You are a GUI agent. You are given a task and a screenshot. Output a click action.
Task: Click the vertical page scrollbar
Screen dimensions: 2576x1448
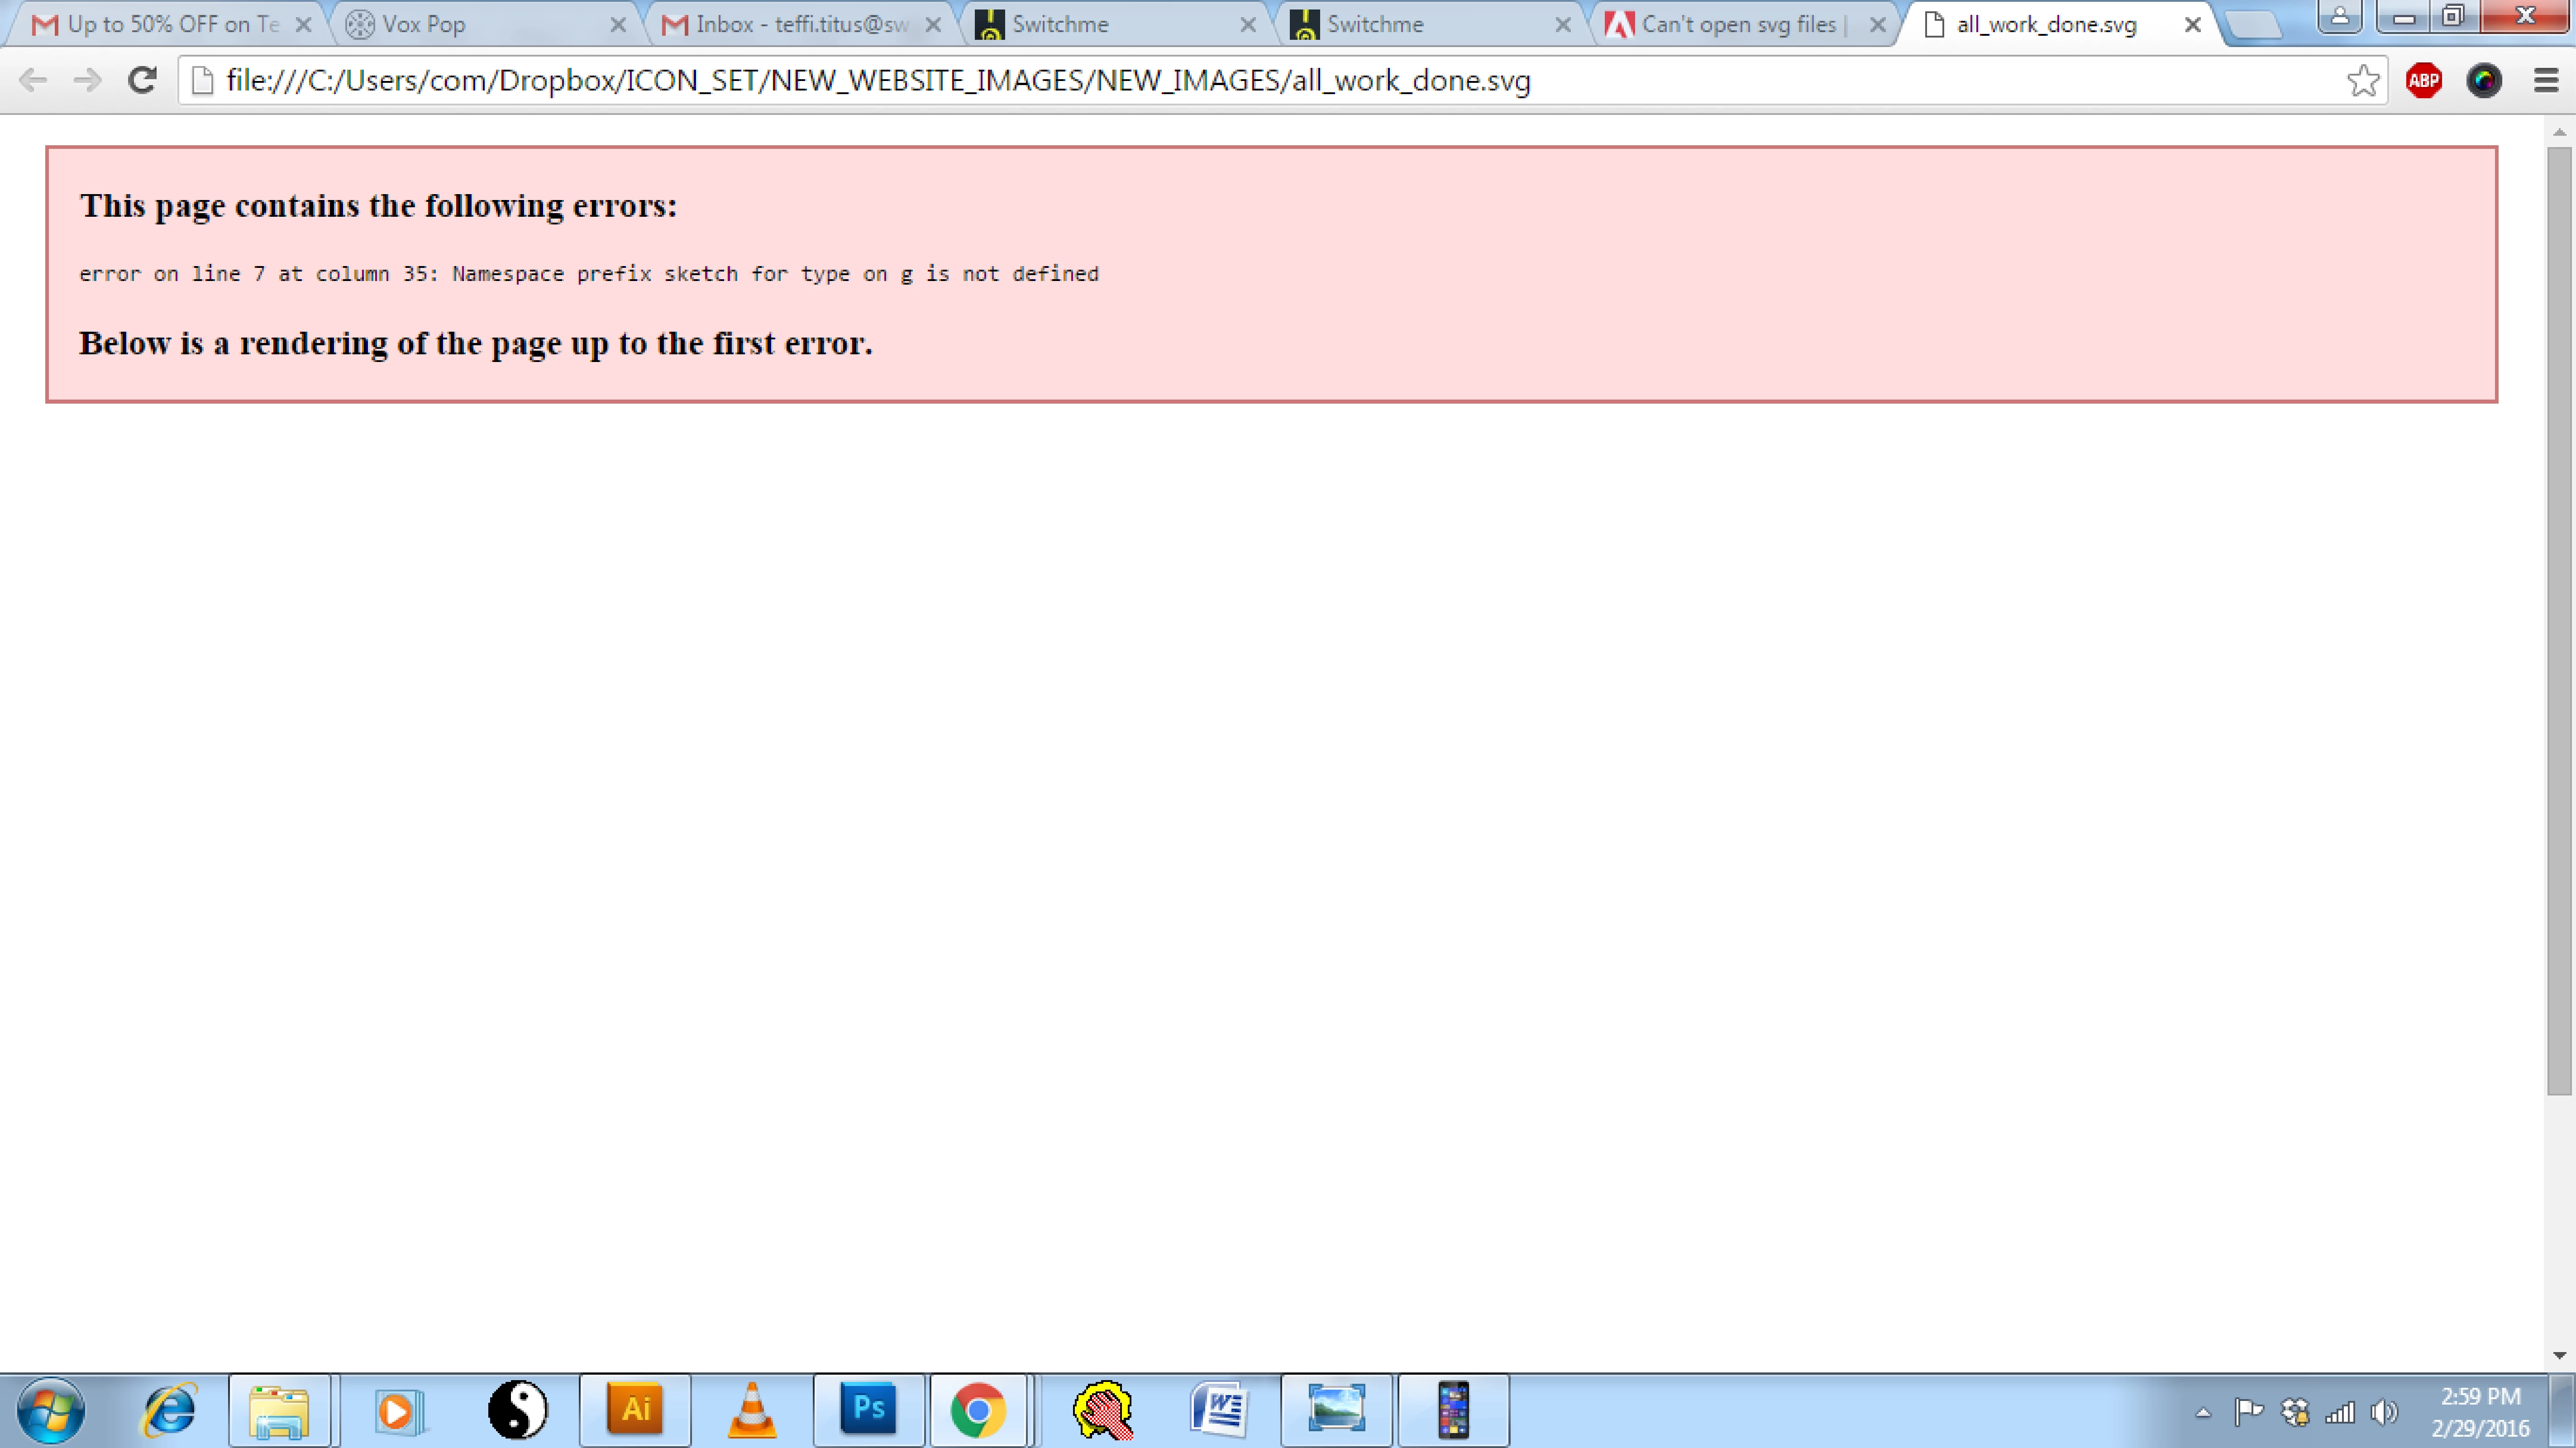coord(2558,620)
